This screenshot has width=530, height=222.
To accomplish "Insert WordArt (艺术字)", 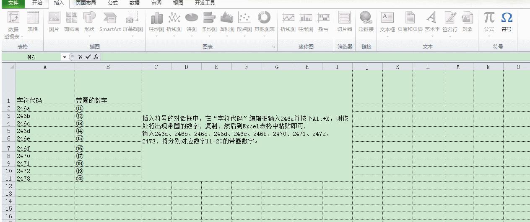I will [x=432, y=24].
